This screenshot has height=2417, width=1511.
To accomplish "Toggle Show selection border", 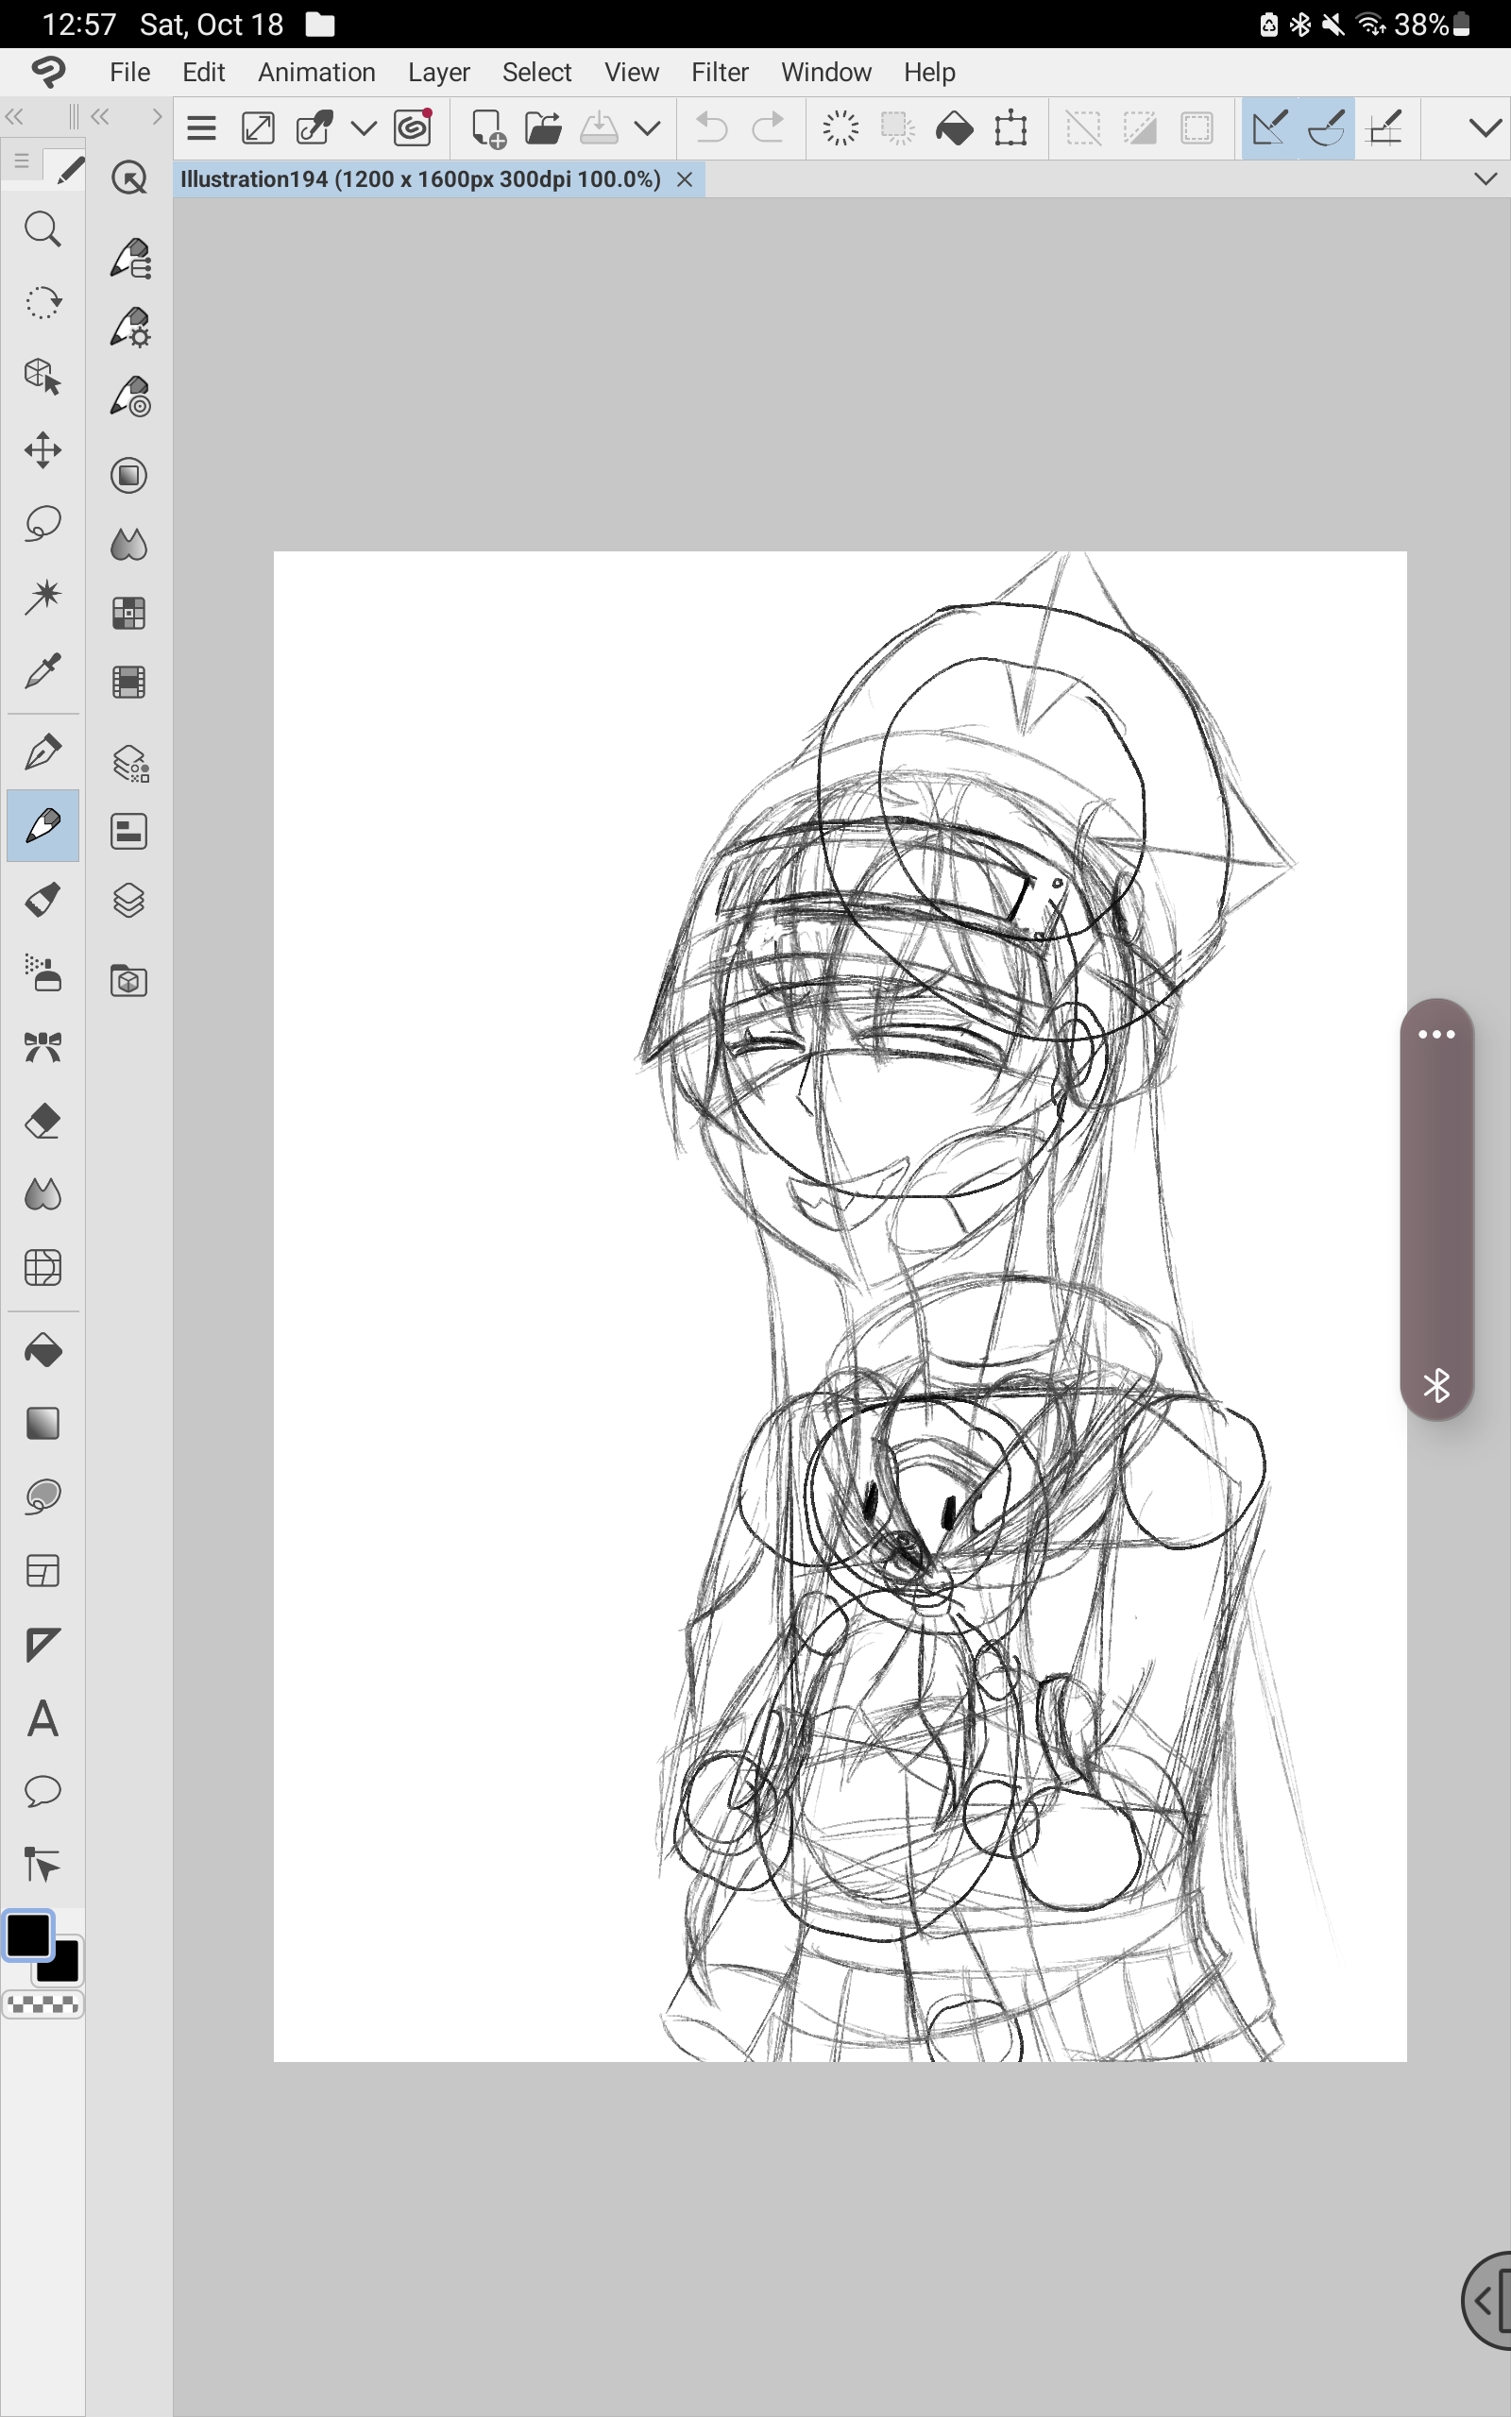I will coord(1197,127).
